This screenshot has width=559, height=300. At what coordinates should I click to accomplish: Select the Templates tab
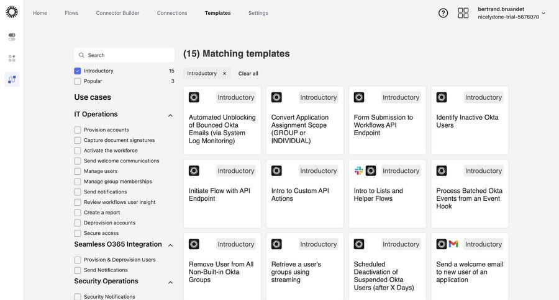(218, 13)
